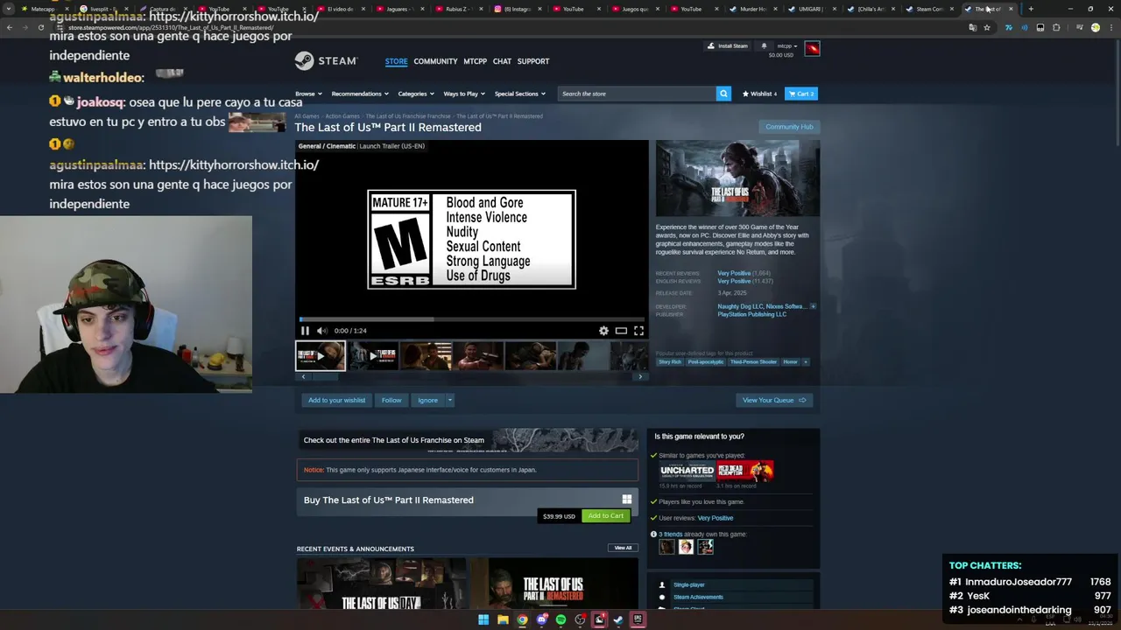Click Windows platform icon in buy box
Image resolution: width=1121 pixels, height=630 pixels.
627,500
